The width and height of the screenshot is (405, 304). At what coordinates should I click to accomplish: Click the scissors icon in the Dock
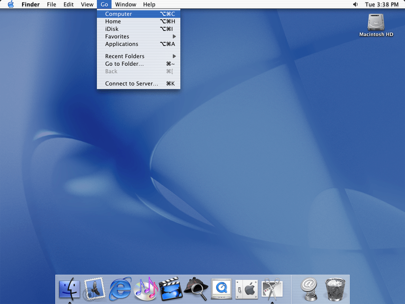click(x=272, y=289)
